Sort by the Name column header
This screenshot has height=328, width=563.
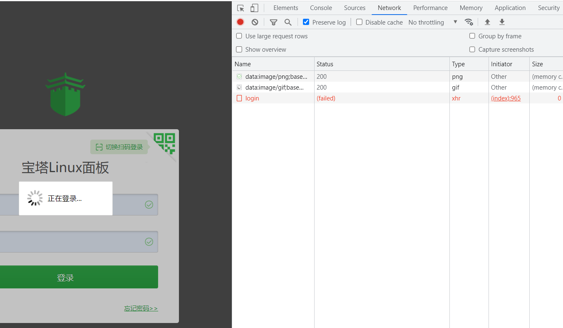coord(273,64)
